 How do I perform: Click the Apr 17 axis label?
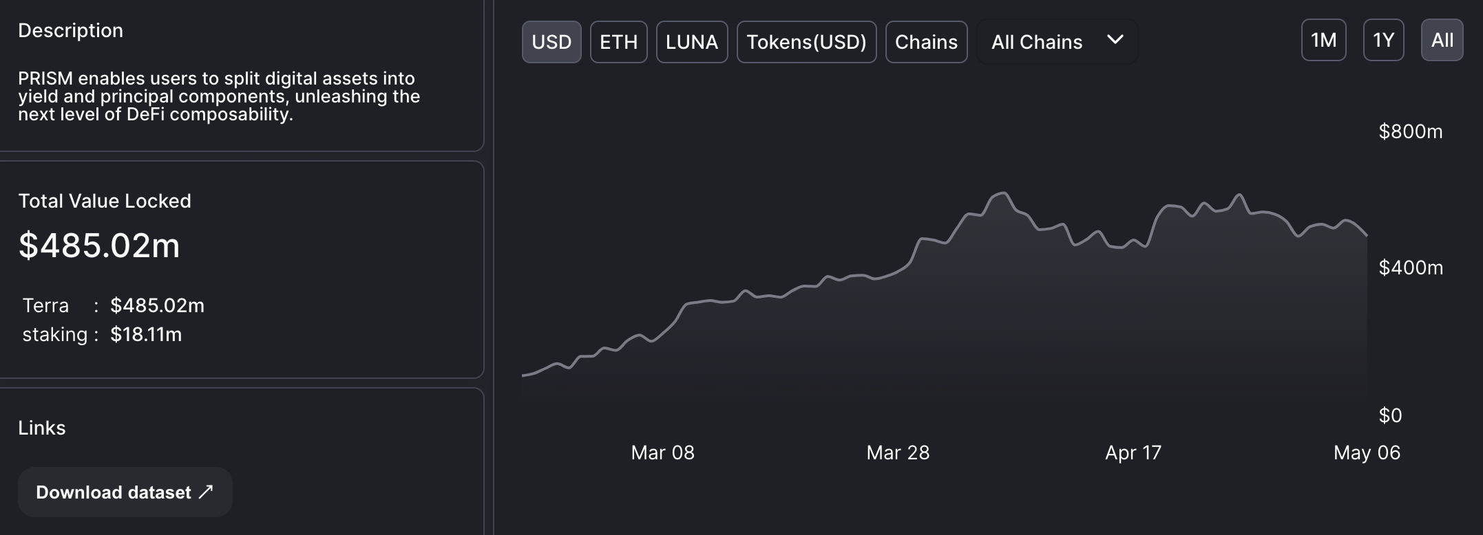[x=1133, y=452]
